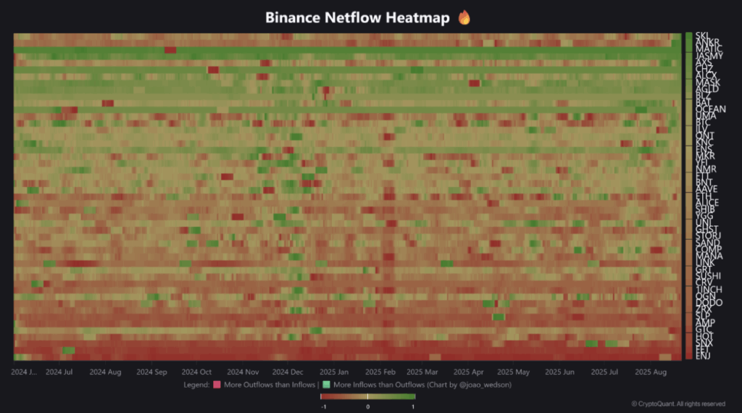Image resolution: width=742 pixels, height=413 pixels.
Task: Select the 2024 Oct axis label
Action: point(196,372)
